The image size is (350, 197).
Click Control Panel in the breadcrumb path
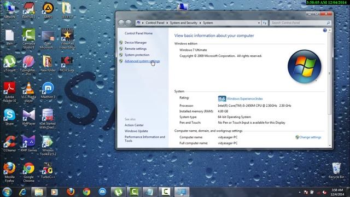pos(155,23)
